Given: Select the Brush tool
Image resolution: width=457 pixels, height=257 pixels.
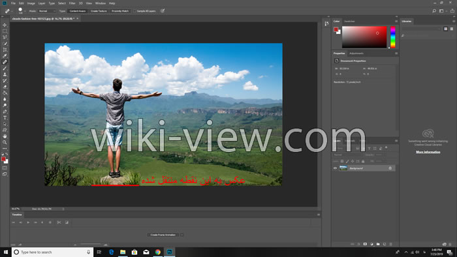Looking at the screenshot, I should [x=5, y=68].
